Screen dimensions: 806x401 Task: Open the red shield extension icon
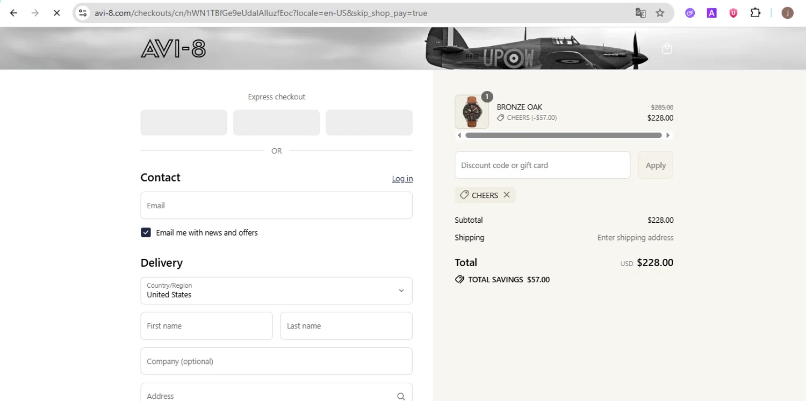click(x=733, y=13)
